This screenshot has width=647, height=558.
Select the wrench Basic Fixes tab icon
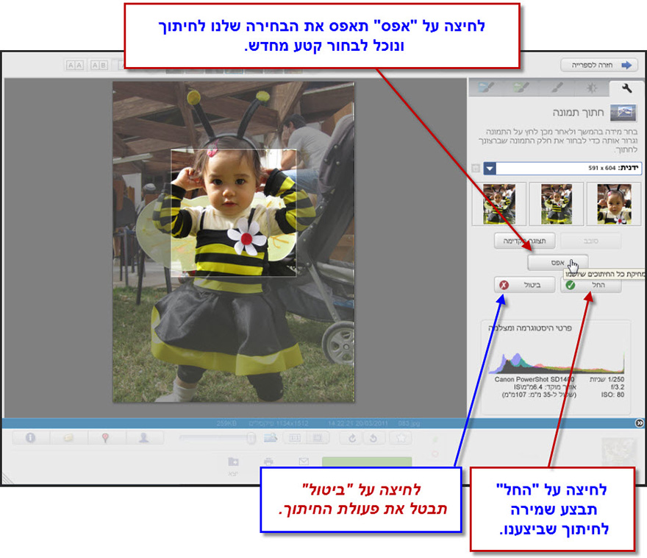[629, 88]
